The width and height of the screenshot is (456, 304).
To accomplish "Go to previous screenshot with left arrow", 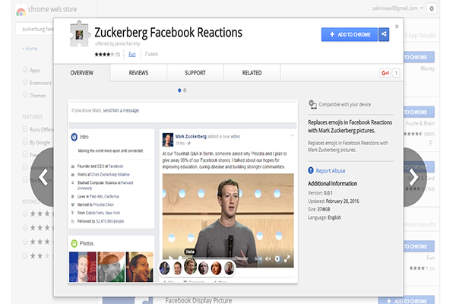I will pos(43,177).
